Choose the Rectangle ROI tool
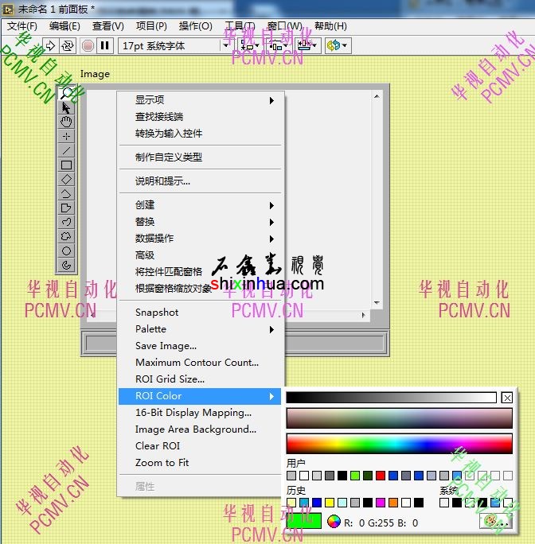Viewport: 535px width, 544px height. 67,165
